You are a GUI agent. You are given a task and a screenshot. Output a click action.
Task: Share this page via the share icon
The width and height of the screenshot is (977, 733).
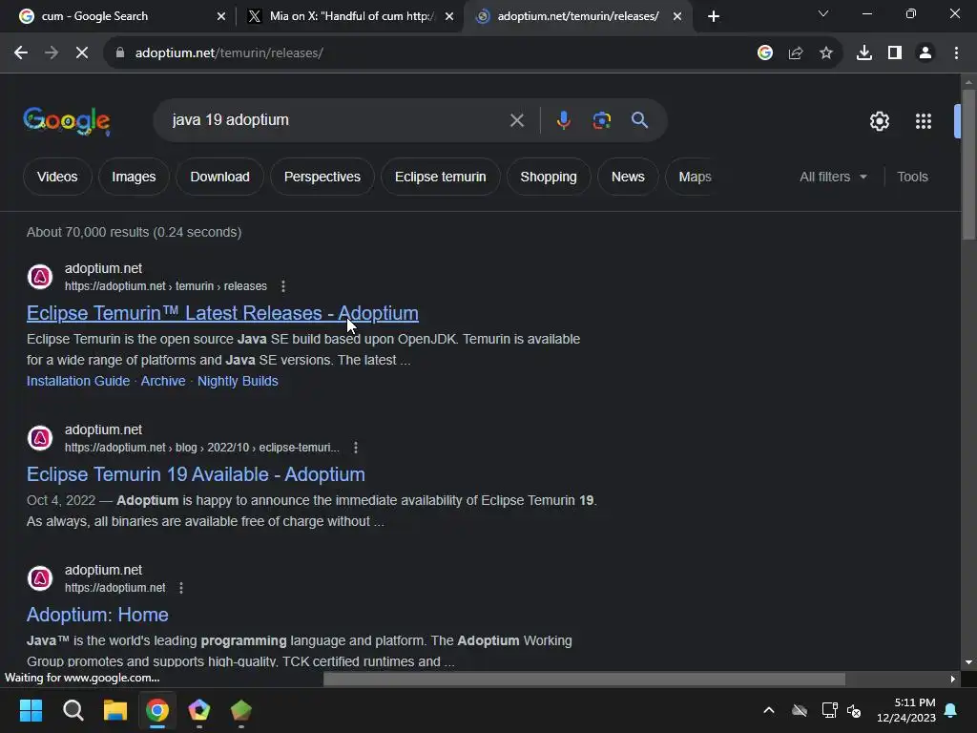pos(796,53)
